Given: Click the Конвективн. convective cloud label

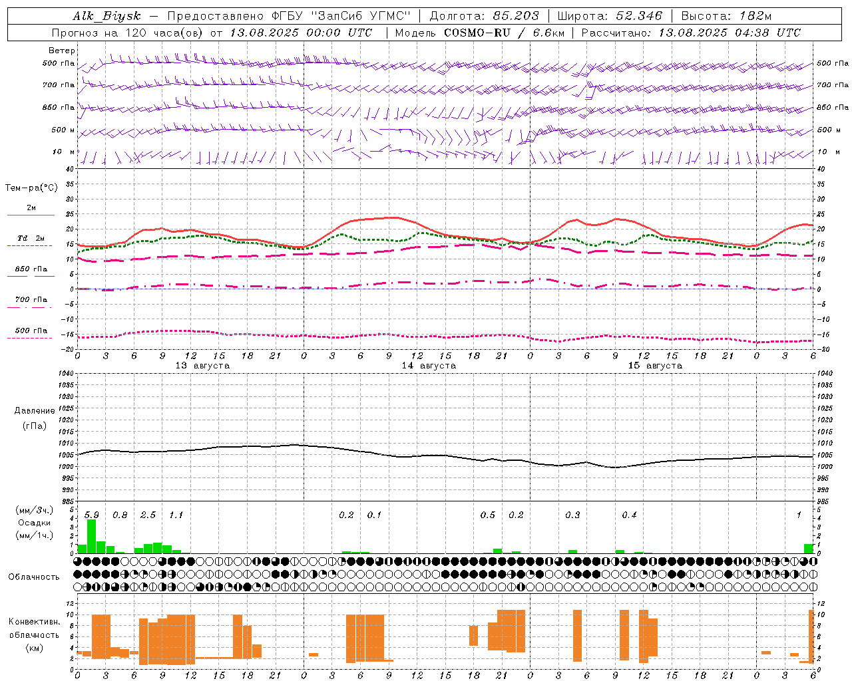Looking at the screenshot, I should pyautogui.click(x=34, y=622).
